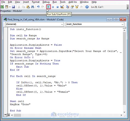Open the Run menu
This screenshot has height=121, width=130.
pyautogui.click(x=55, y=2)
